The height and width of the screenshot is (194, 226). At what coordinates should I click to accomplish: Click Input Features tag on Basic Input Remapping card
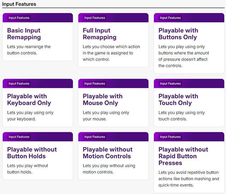pos(19,18)
